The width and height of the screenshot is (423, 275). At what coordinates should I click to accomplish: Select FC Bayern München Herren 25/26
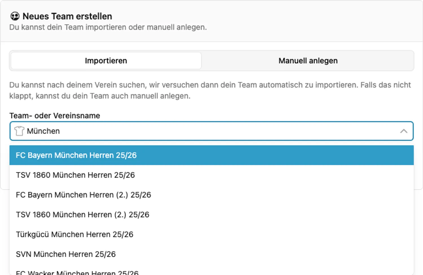(211, 155)
